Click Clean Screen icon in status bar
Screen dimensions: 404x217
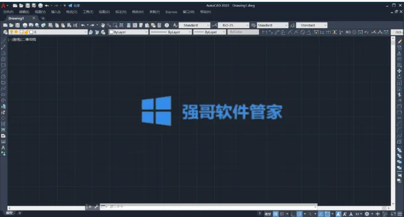[x=393, y=214]
